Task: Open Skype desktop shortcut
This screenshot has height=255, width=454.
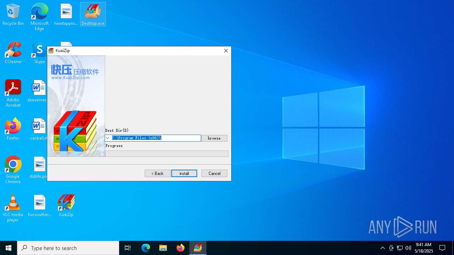Action: [x=39, y=53]
